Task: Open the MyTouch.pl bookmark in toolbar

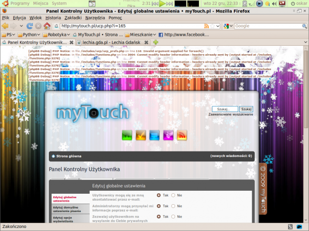Action: coord(98,35)
